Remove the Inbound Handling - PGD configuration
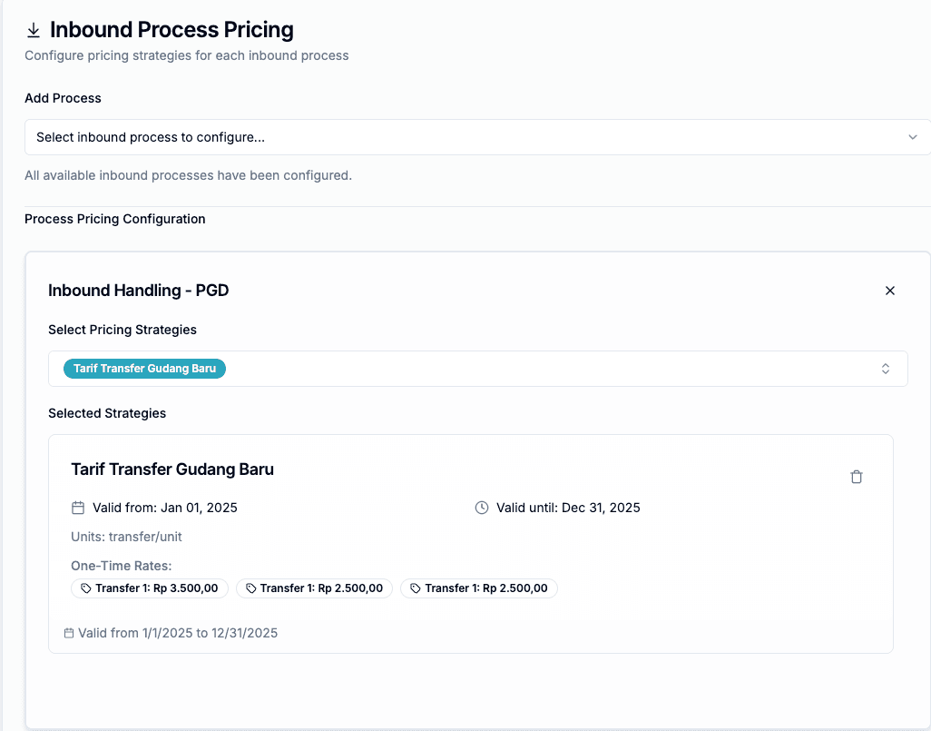This screenshot has height=731, width=931. tap(890, 291)
